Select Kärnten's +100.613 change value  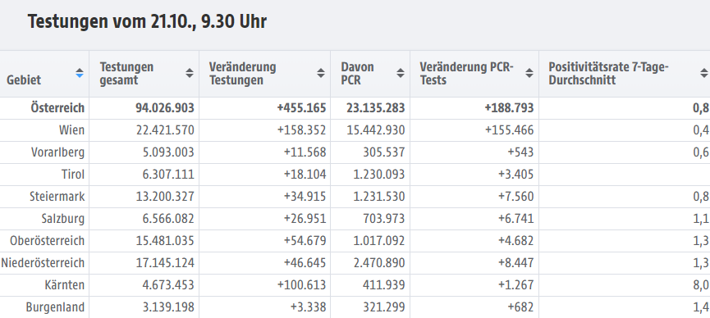coord(301,285)
